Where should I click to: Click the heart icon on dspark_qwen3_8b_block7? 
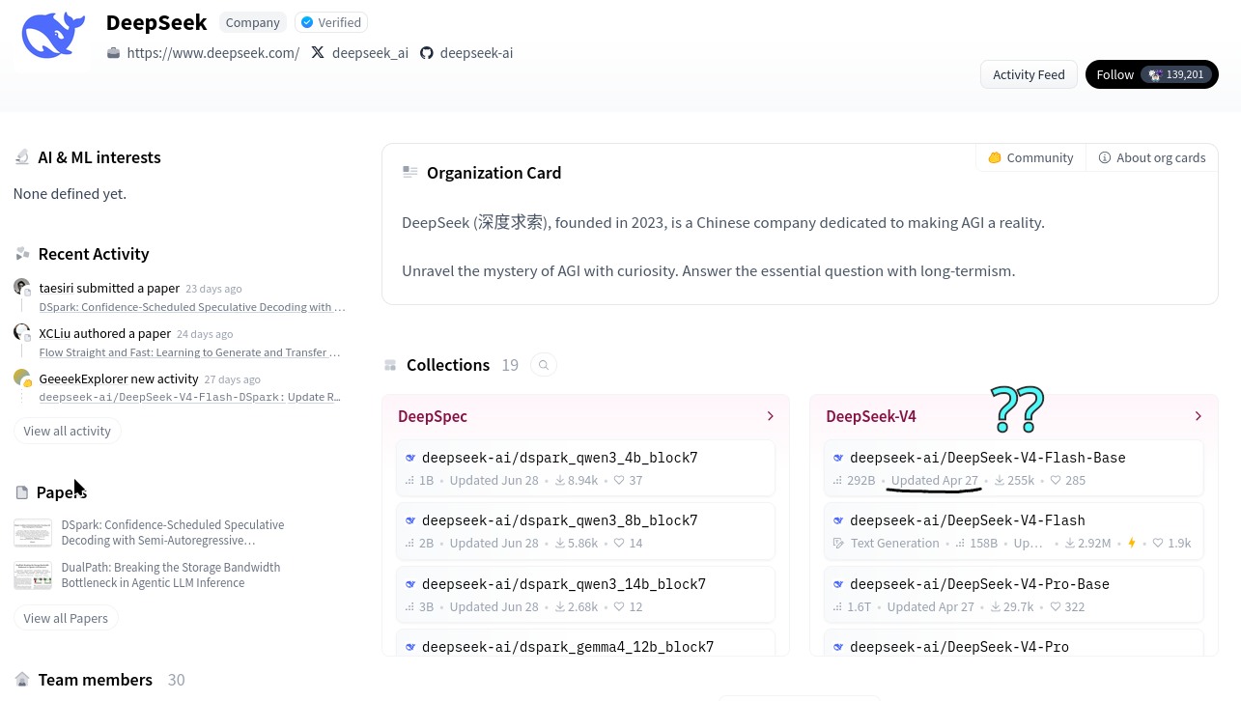(x=619, y=543)
